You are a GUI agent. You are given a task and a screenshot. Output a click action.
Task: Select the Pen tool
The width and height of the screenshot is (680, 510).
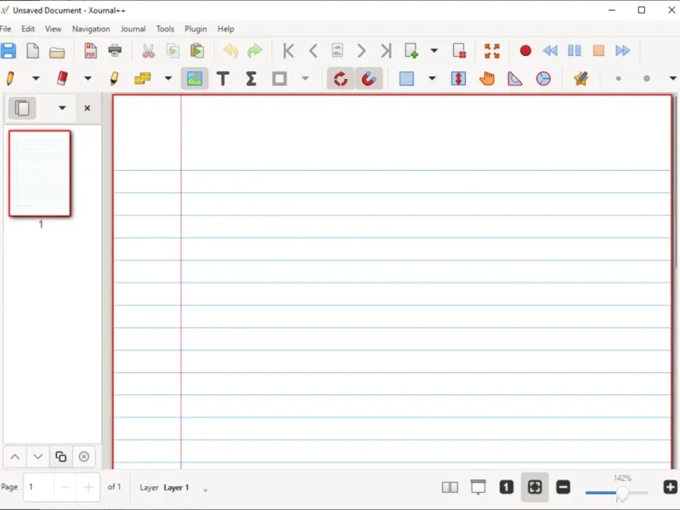[10, 78]
